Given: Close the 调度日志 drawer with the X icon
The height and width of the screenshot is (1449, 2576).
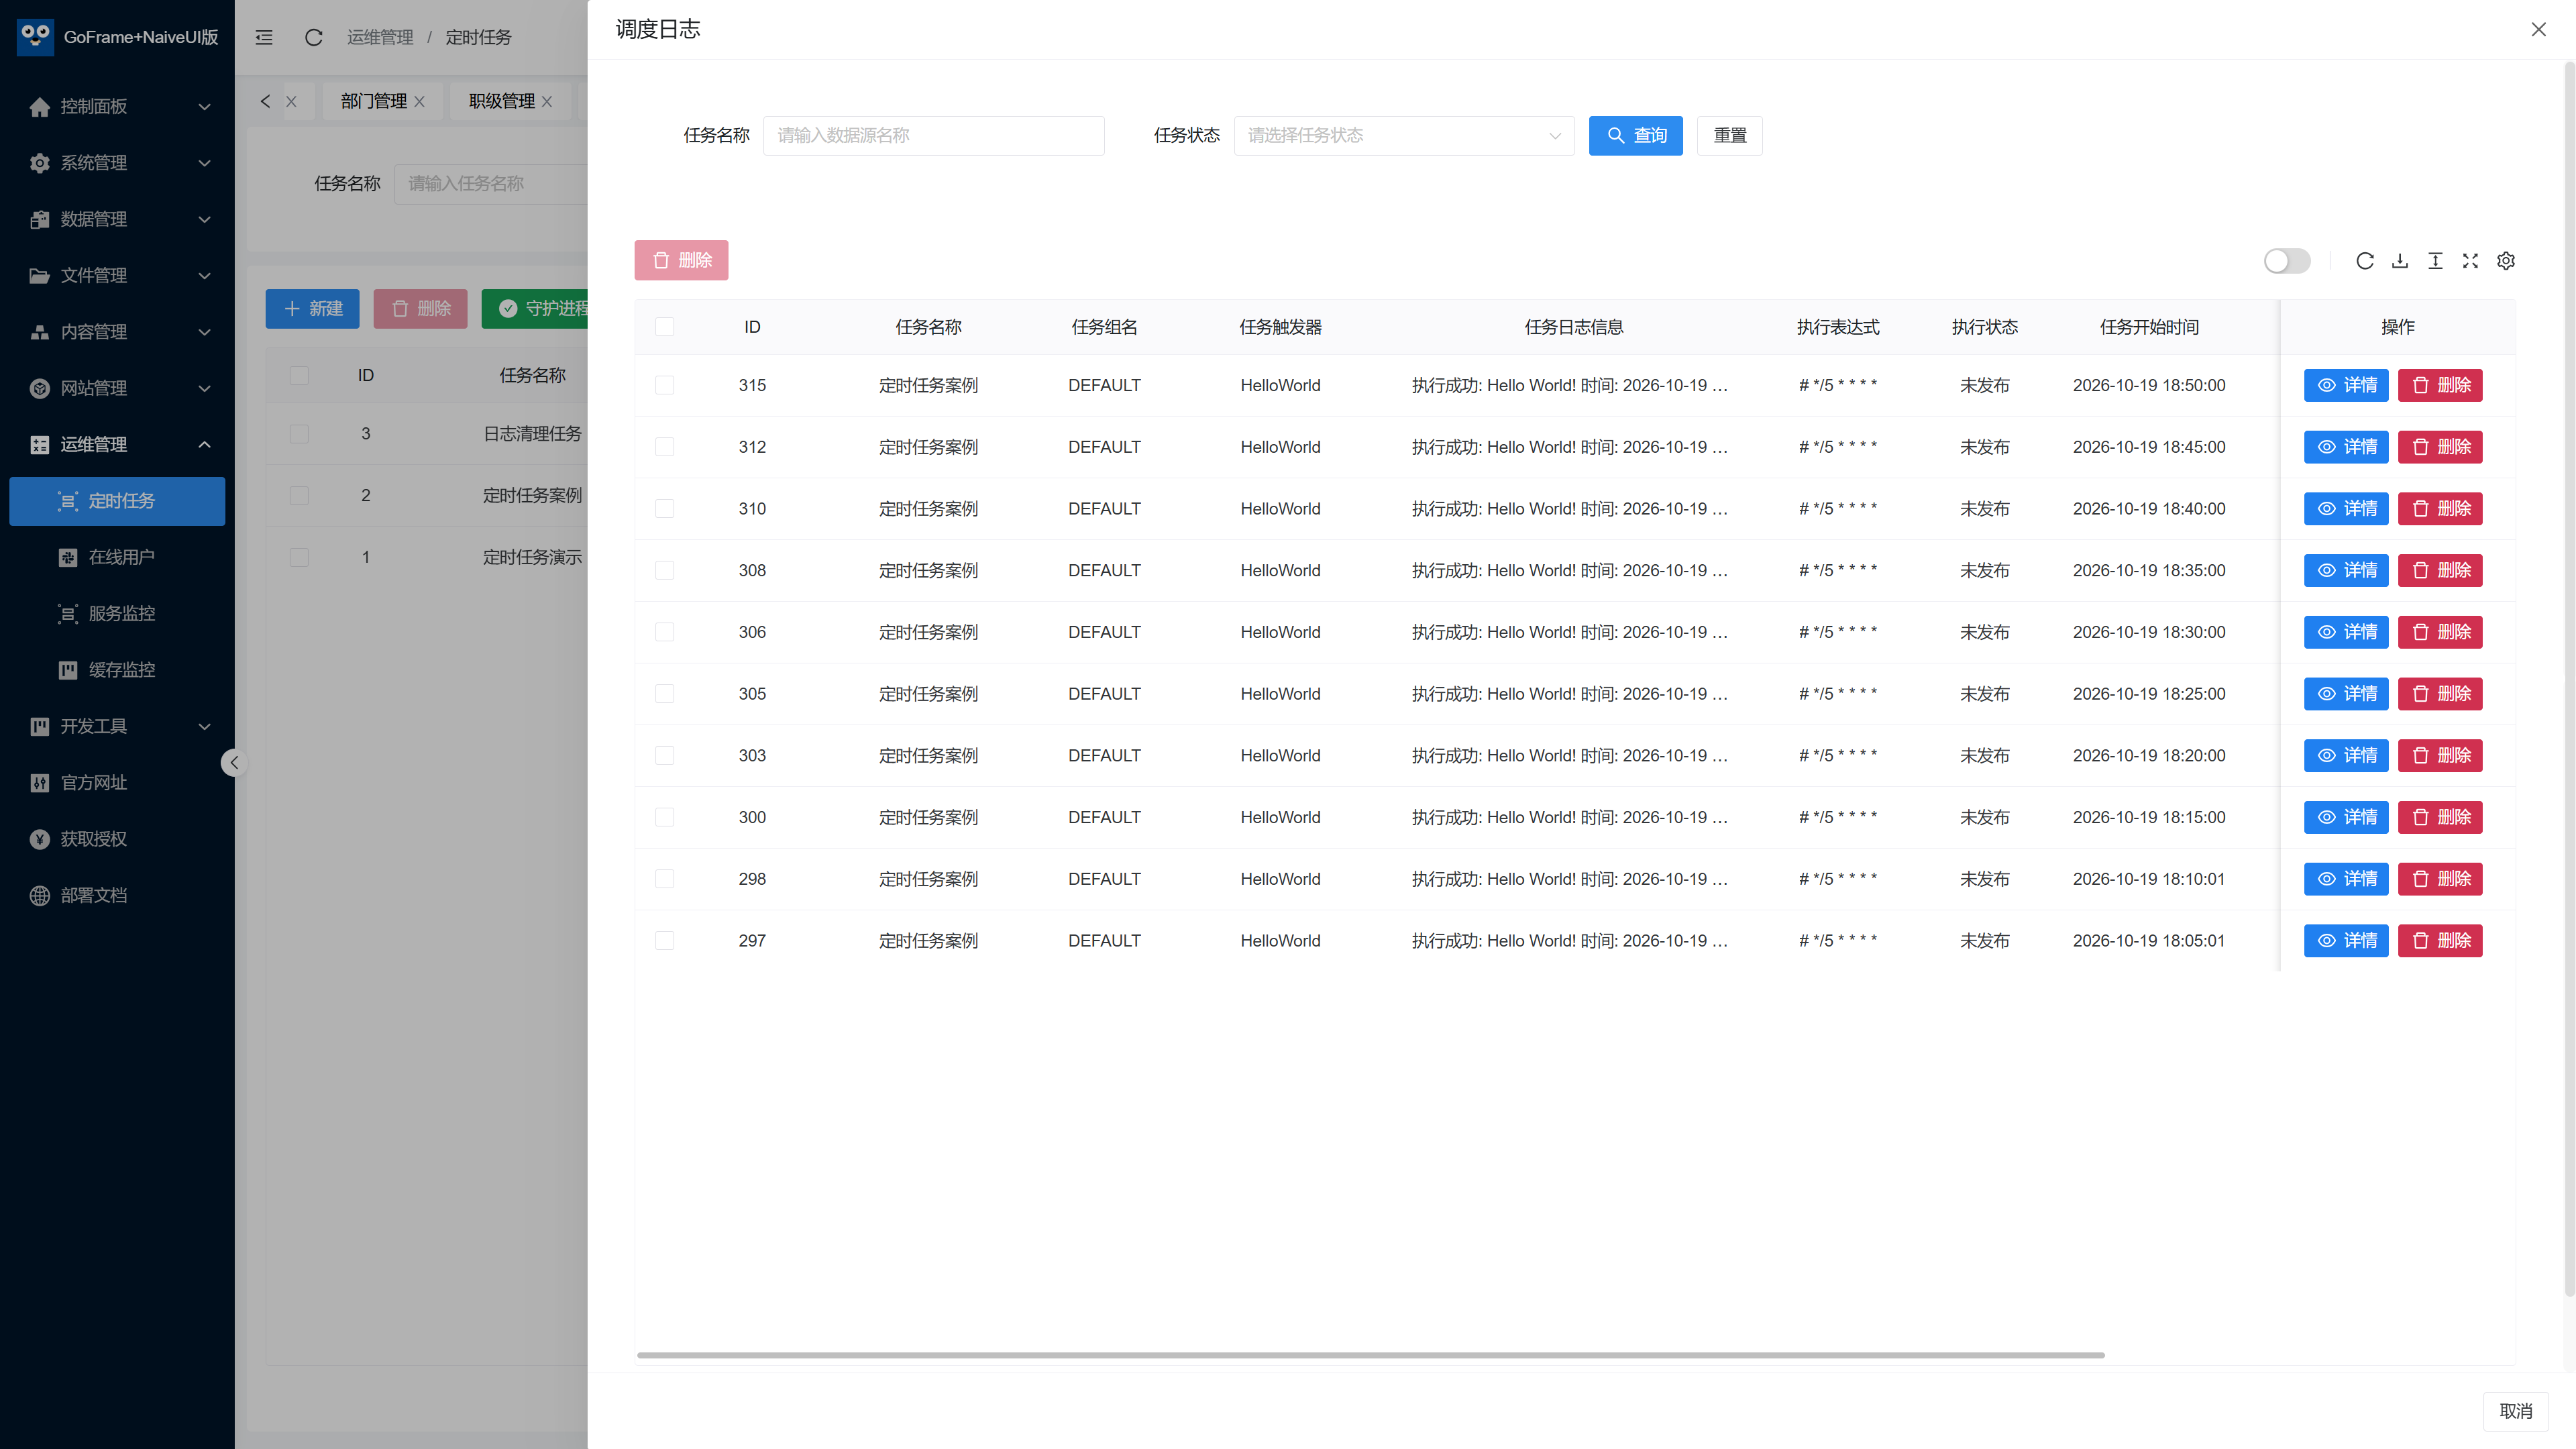Looking at the screenshot, I should click(x=2538, y=29).
